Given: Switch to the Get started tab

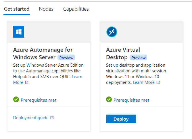Looking at the screenshot, I should coord(17,9).
